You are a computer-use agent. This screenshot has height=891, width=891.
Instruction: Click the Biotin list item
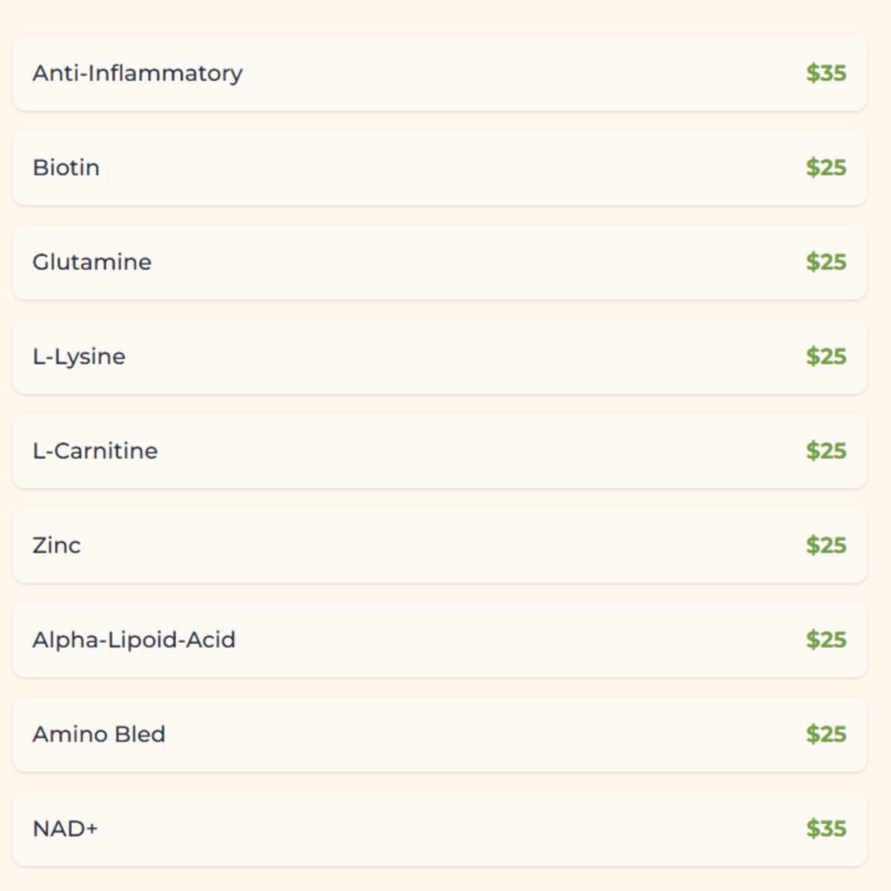(439, 168)
